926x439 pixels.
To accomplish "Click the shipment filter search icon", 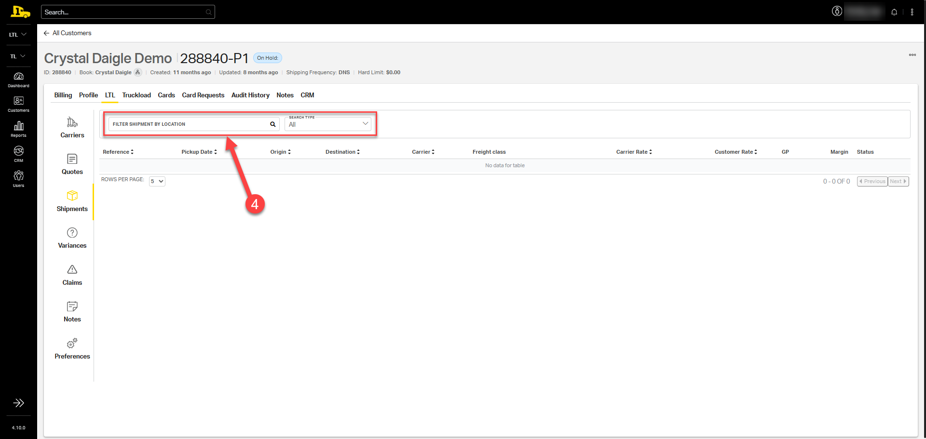I will 272,124.
